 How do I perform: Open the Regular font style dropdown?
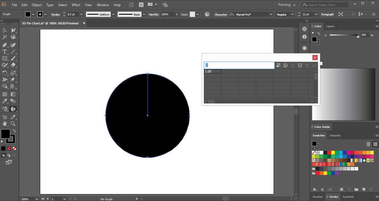292,14
